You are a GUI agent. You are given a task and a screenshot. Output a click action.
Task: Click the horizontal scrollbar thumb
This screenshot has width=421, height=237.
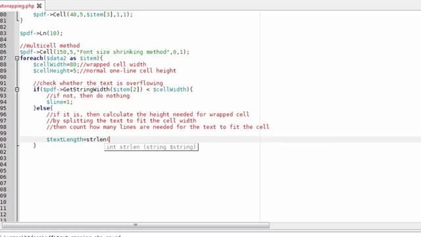point(136,225)
